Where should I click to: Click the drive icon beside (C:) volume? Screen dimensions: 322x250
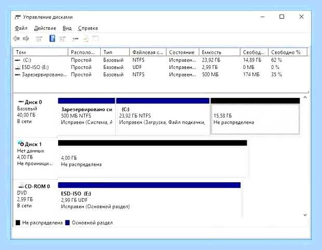pos(18,60)
